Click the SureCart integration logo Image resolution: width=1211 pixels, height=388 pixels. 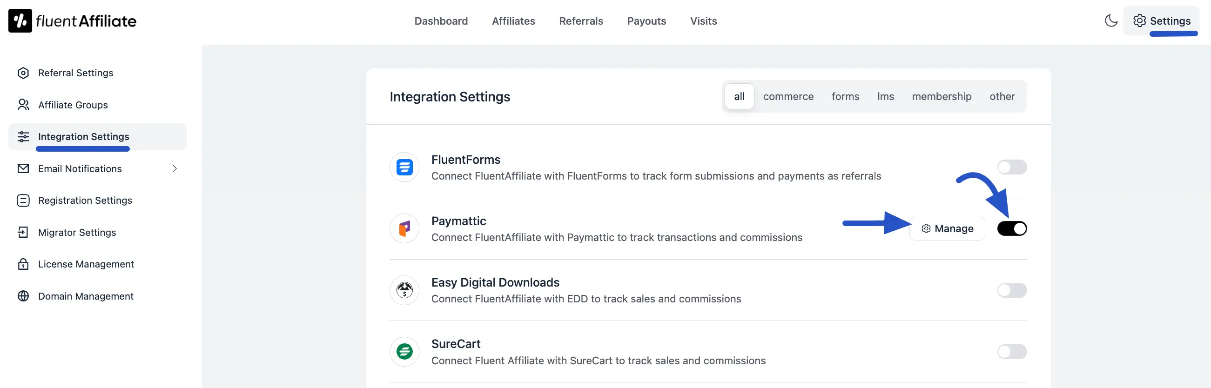tap(404, 352)
